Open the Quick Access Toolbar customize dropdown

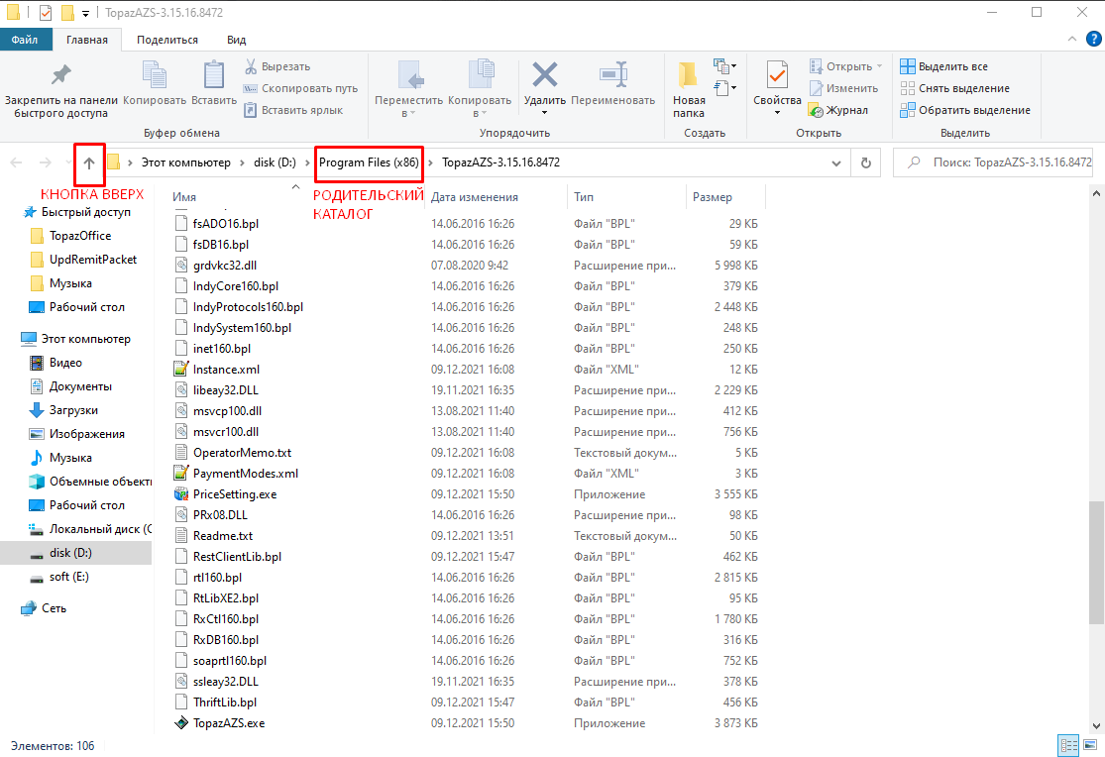[85, 13]
